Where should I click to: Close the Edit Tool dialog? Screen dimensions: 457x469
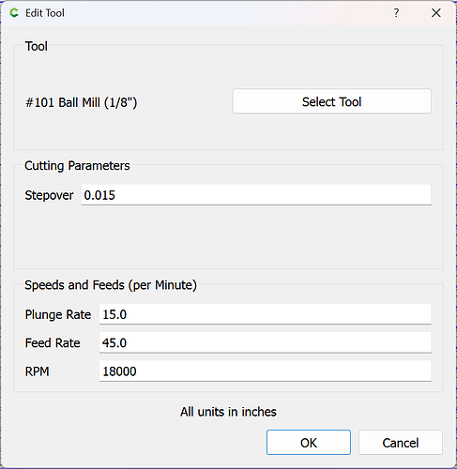(436, 13)
